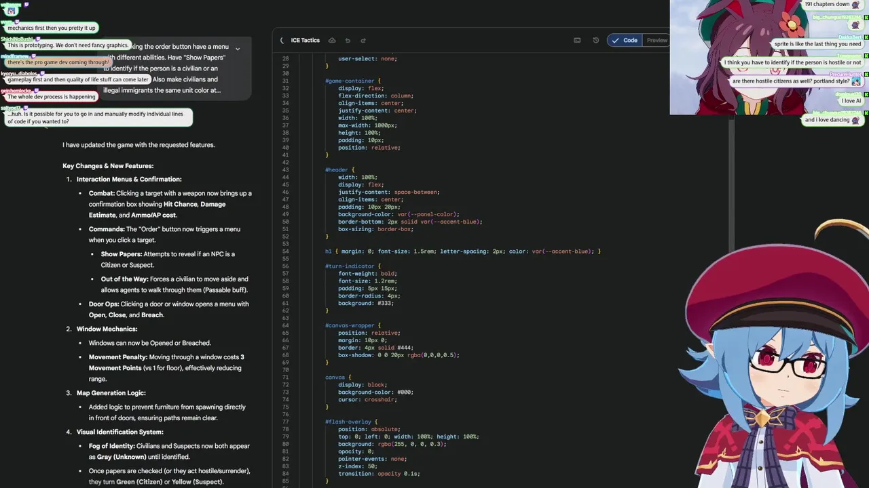Click 'Key Changes & New Features:' heading
The width and height of the screenshot is (869, 488).
(x=108, y=166)
